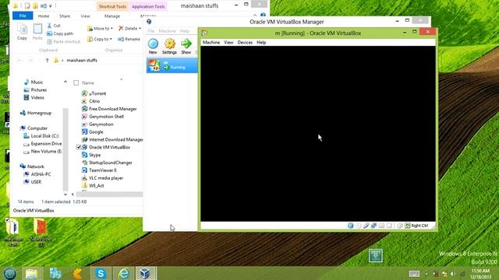Click shared folders icon in VM status bar
The image size is (499, 280).
[381, 226]
